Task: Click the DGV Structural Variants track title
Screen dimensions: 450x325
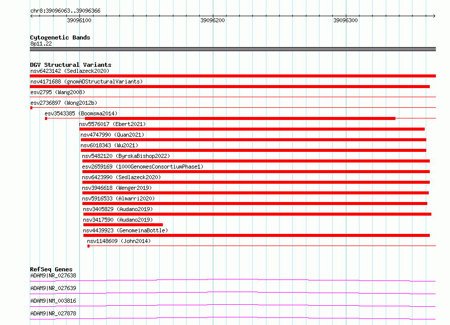Action: (71, 65)
